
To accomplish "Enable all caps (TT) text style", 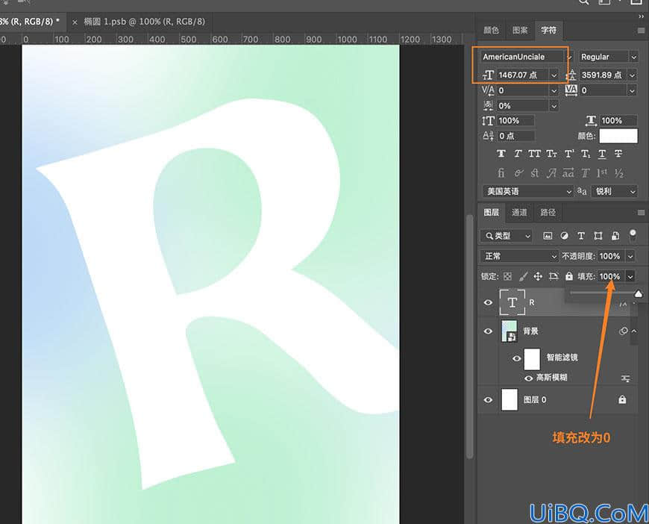I will (534, 154).
